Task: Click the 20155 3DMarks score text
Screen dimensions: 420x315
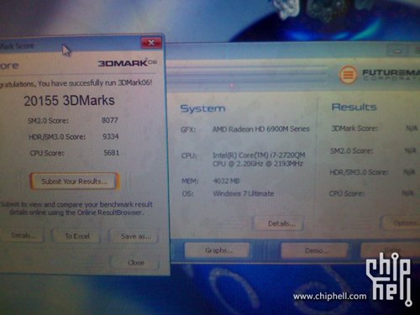Action: pyautogui.click(x=69, y=101)
